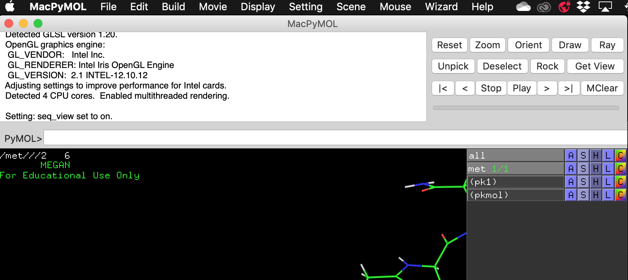Click the MClear button
Viewport: 628px width, 280px height.
(x=602, y=88)
